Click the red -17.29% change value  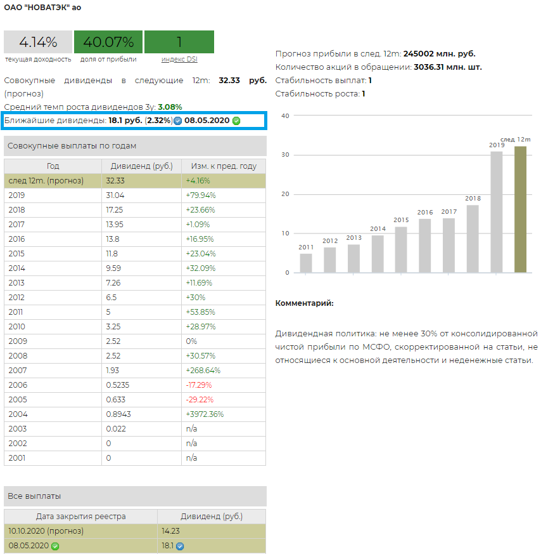[x=199, y=385]
